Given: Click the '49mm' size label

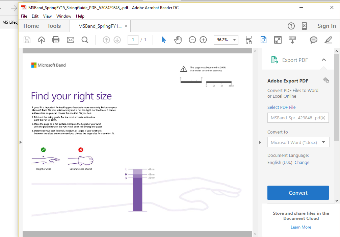Looking at the screenshot, I should pos(152,169).
